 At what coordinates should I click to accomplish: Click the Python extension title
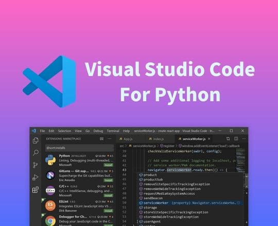click(64, 156)
